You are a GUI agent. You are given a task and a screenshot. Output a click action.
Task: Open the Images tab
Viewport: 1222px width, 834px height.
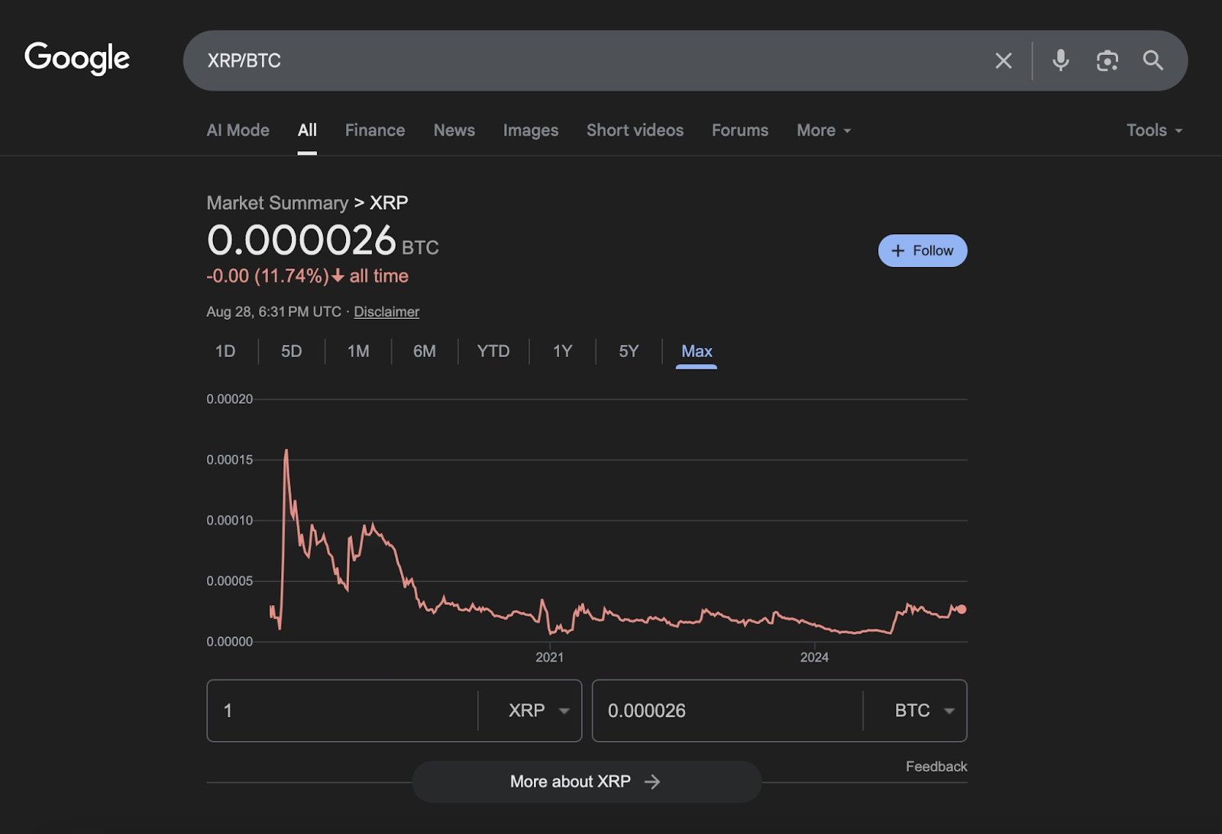[531, 130]
